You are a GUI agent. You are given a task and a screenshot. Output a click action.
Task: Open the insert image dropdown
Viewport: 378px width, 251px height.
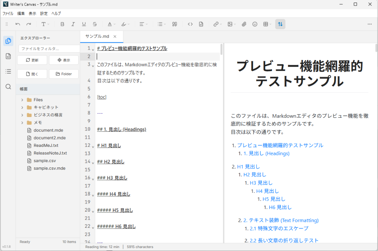[232, 24]
